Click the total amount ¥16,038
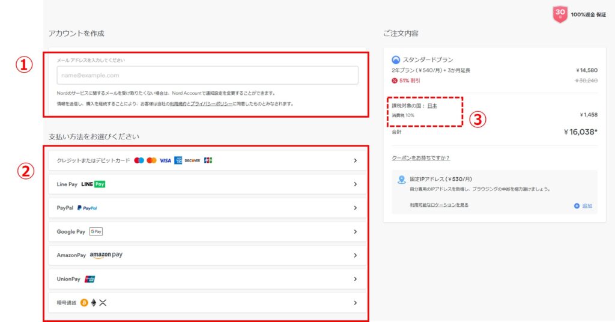Viewport: 615px width, 322px height. [581, 132]
